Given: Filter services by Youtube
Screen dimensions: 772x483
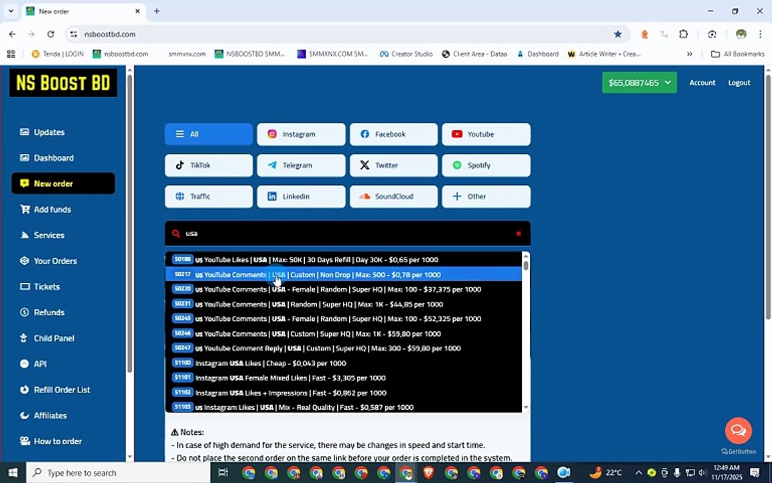Looking at the screenshot, I should (x=486, y=134).
